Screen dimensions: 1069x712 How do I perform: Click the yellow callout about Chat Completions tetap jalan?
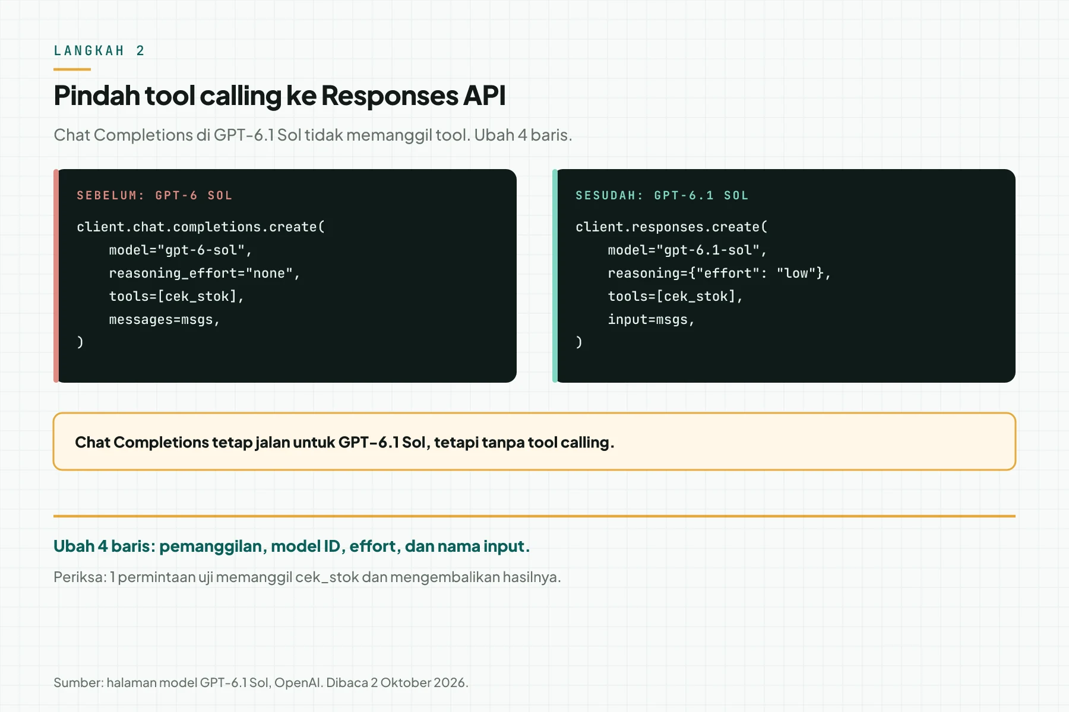tap(534, 442)
